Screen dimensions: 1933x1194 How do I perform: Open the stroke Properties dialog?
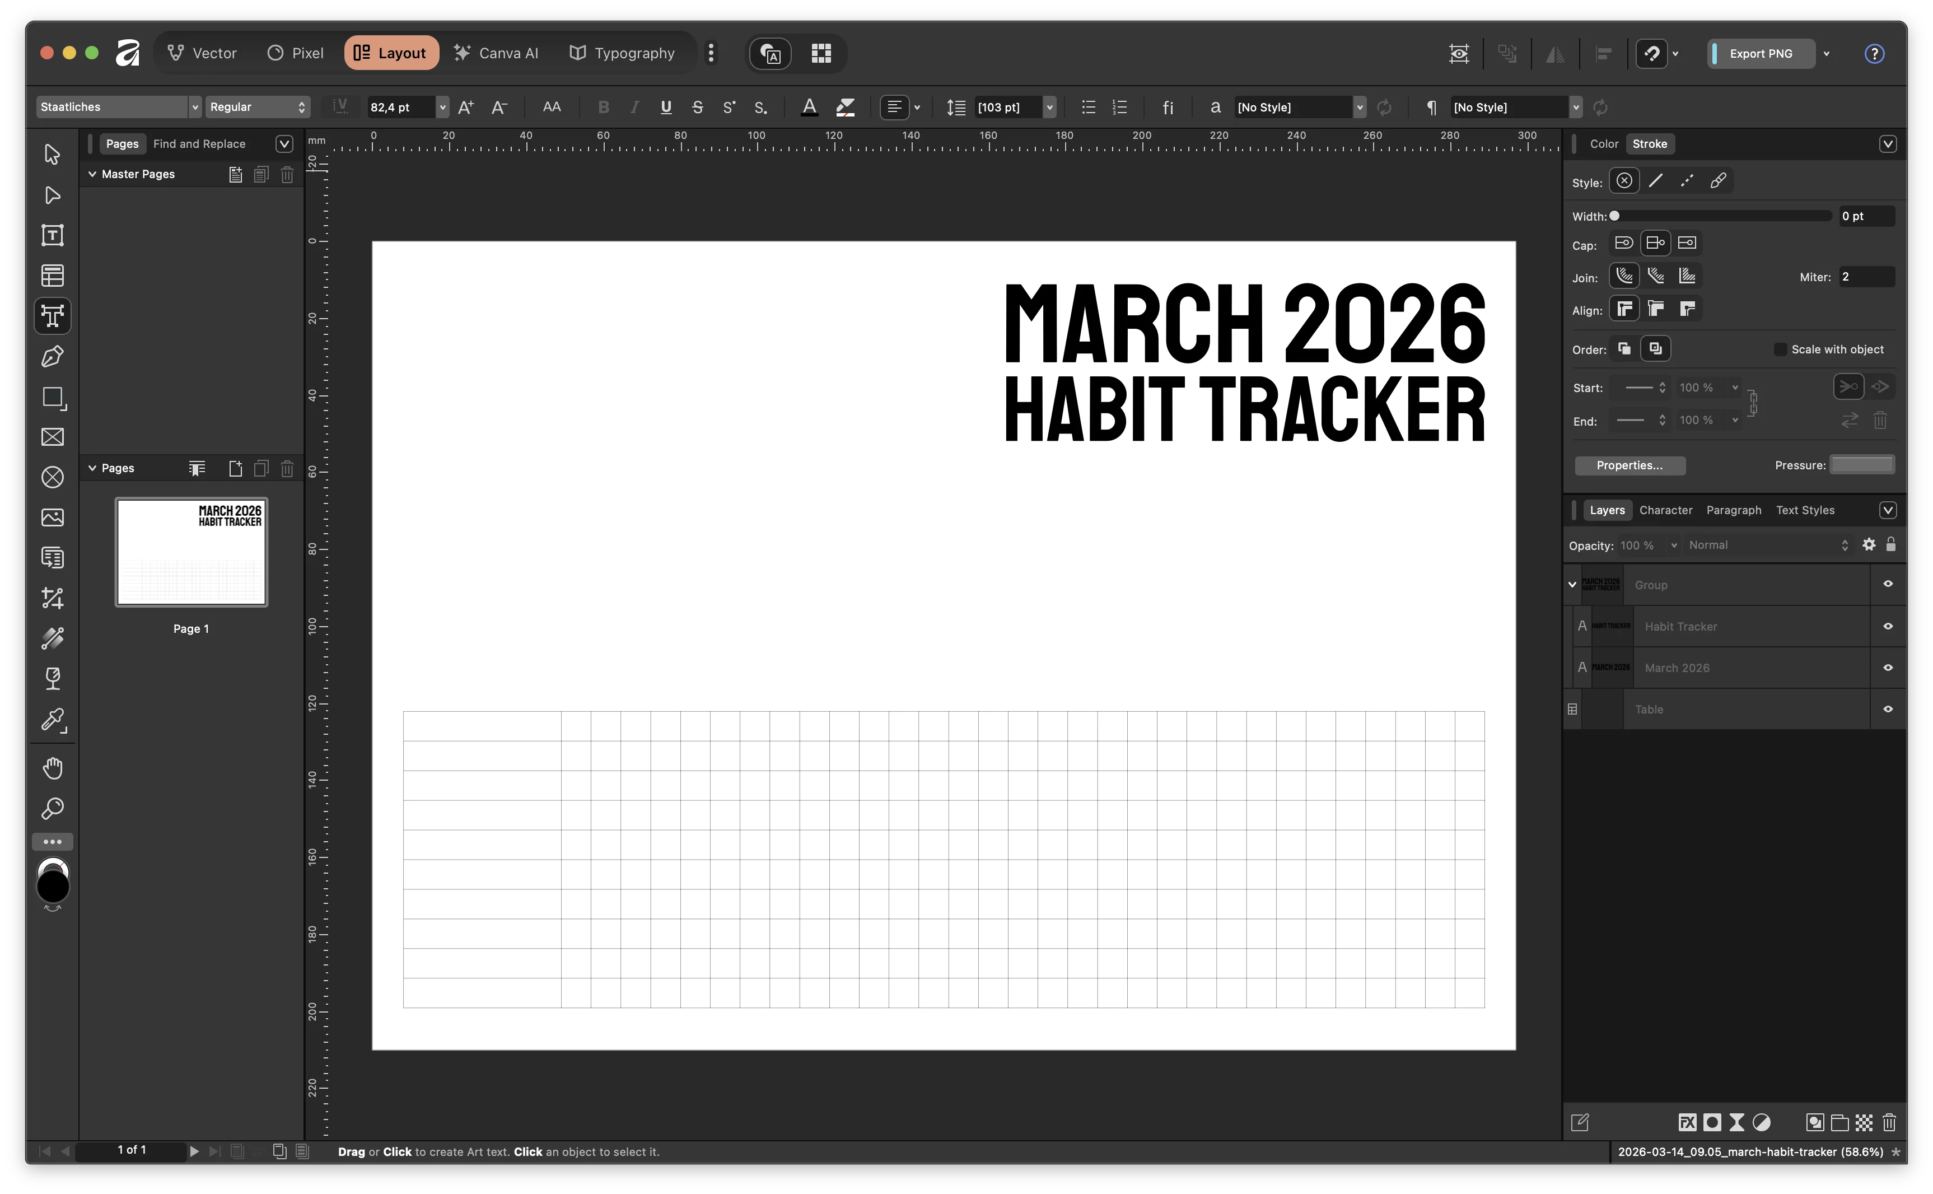coord(1630,465)
